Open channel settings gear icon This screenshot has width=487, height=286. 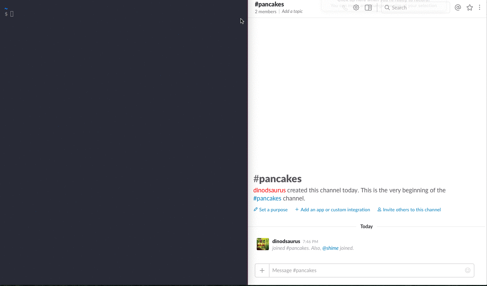356,7
